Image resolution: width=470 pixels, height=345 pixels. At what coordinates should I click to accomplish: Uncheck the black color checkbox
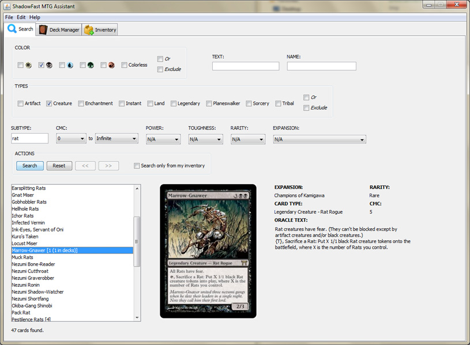tap(41, 65)
